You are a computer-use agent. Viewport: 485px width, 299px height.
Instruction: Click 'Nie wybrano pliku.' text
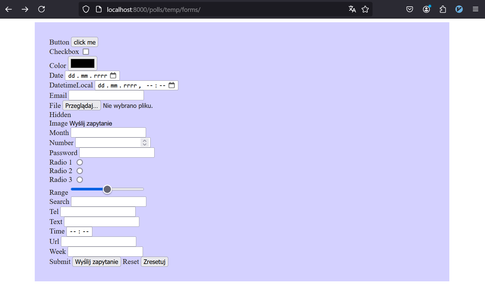(x=128, y=106)
